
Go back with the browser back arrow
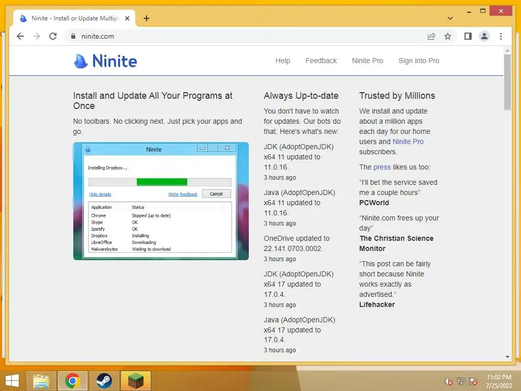(20, 36)
